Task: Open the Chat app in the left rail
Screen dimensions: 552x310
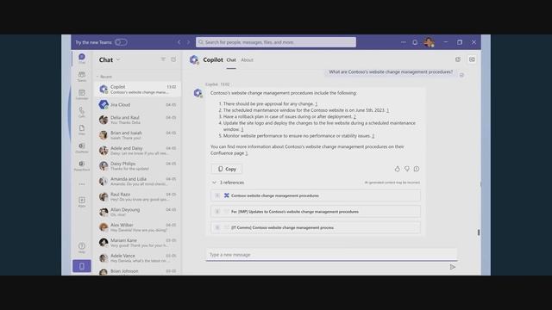Action: coord(82,59)
